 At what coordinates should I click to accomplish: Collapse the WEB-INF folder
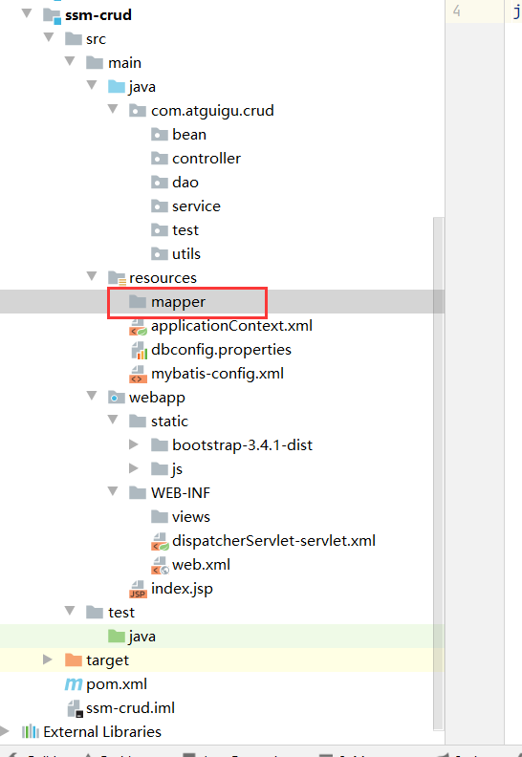coord(113,491)
